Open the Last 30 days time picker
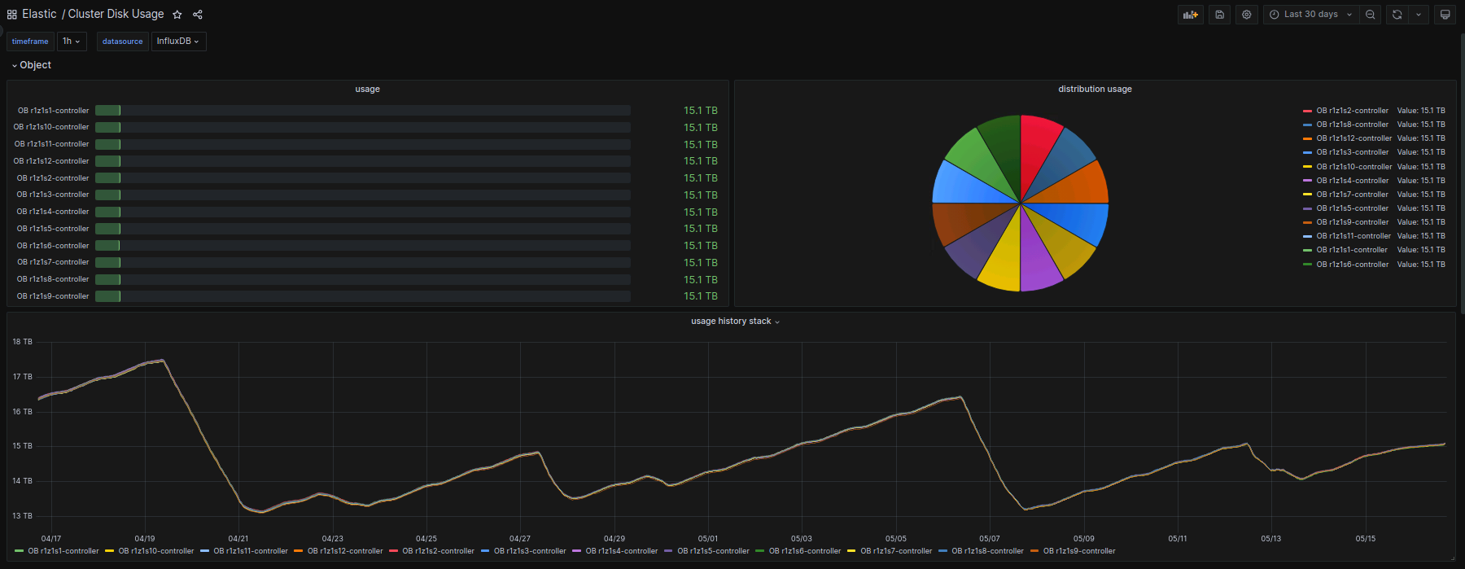The height and width of the screenshot is (569, 1465). point(1310,15)
